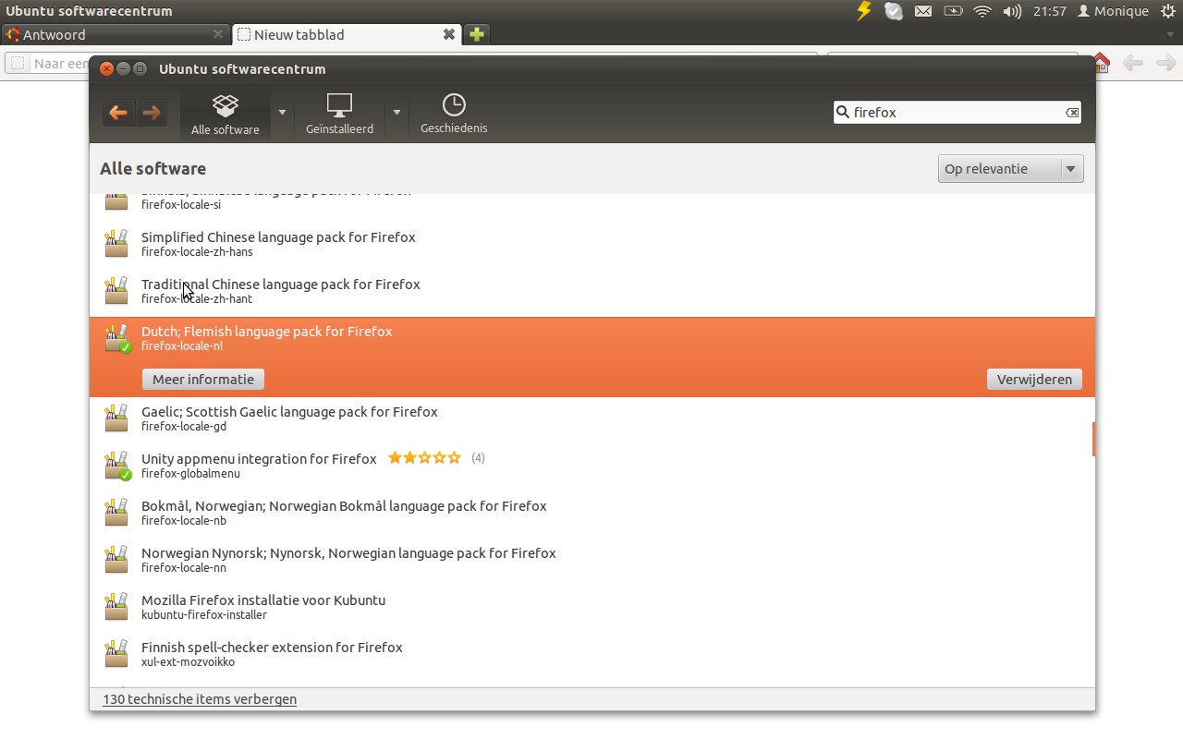This screenshot has width=1183, height=739.
Task: Open the battery indicator menu
Action: coord(953,11)
